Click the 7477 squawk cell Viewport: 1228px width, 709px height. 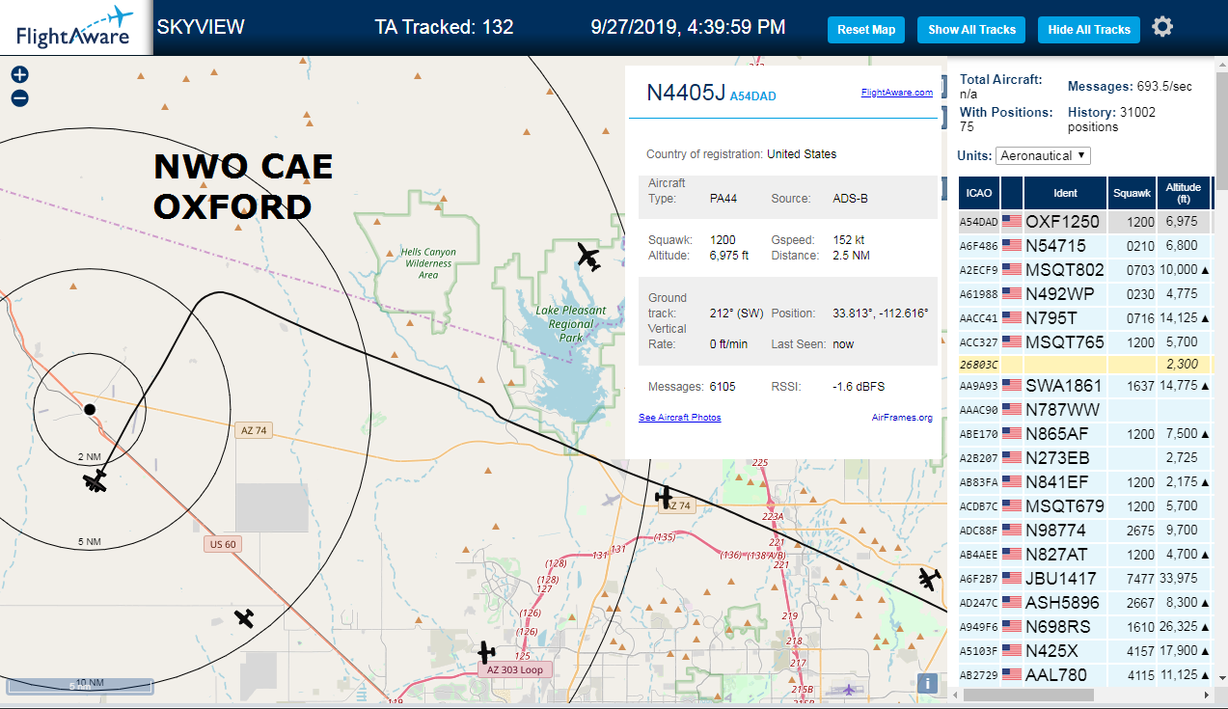(x=1132, y=578)
